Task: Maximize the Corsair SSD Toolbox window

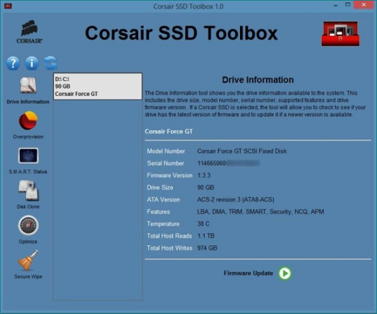Action: (347, 4)
